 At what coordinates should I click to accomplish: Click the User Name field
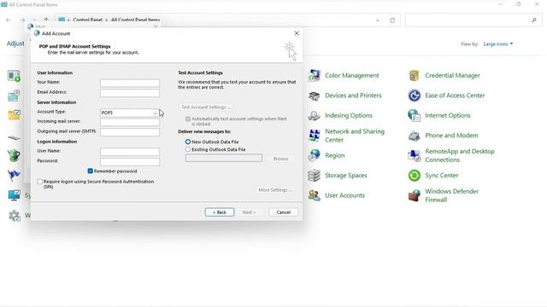[130, 152]
